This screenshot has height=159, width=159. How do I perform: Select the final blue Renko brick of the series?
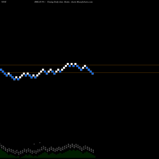click(x=93, y=73)
